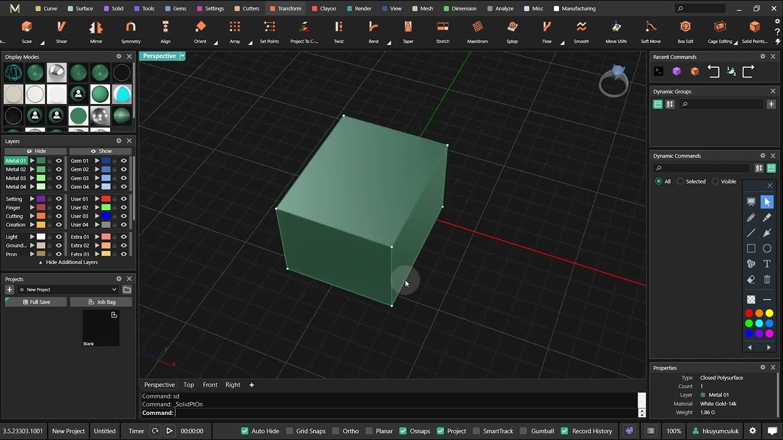Open the Perspective viewport dropdown arrow
This screenshot has height=440, width=783.
coord(182,56)
